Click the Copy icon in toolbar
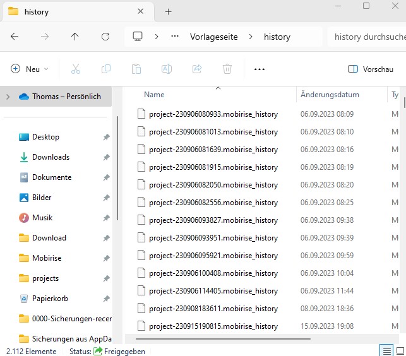Viewport: 406px width, 356px height. pyautogui.click(x=106, y=69)
